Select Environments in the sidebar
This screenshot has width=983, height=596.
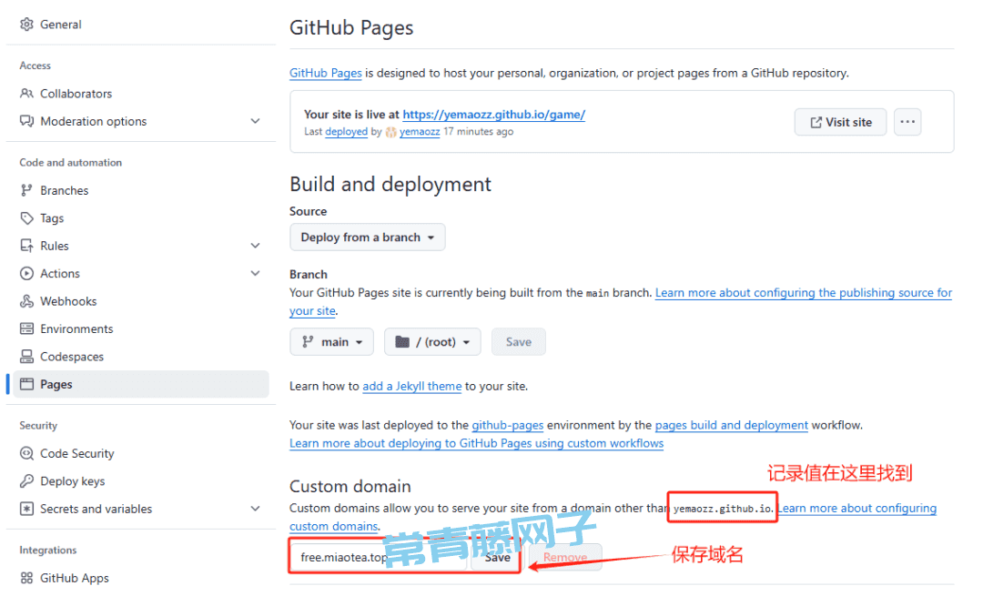coord(76,329)
